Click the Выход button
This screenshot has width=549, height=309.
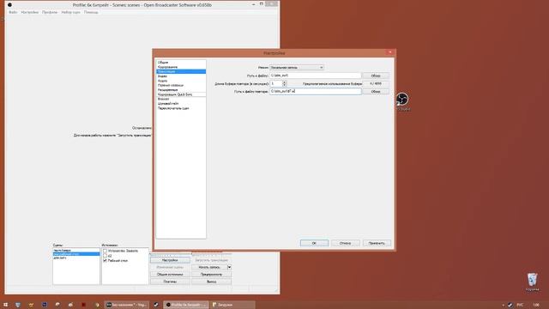212,282
